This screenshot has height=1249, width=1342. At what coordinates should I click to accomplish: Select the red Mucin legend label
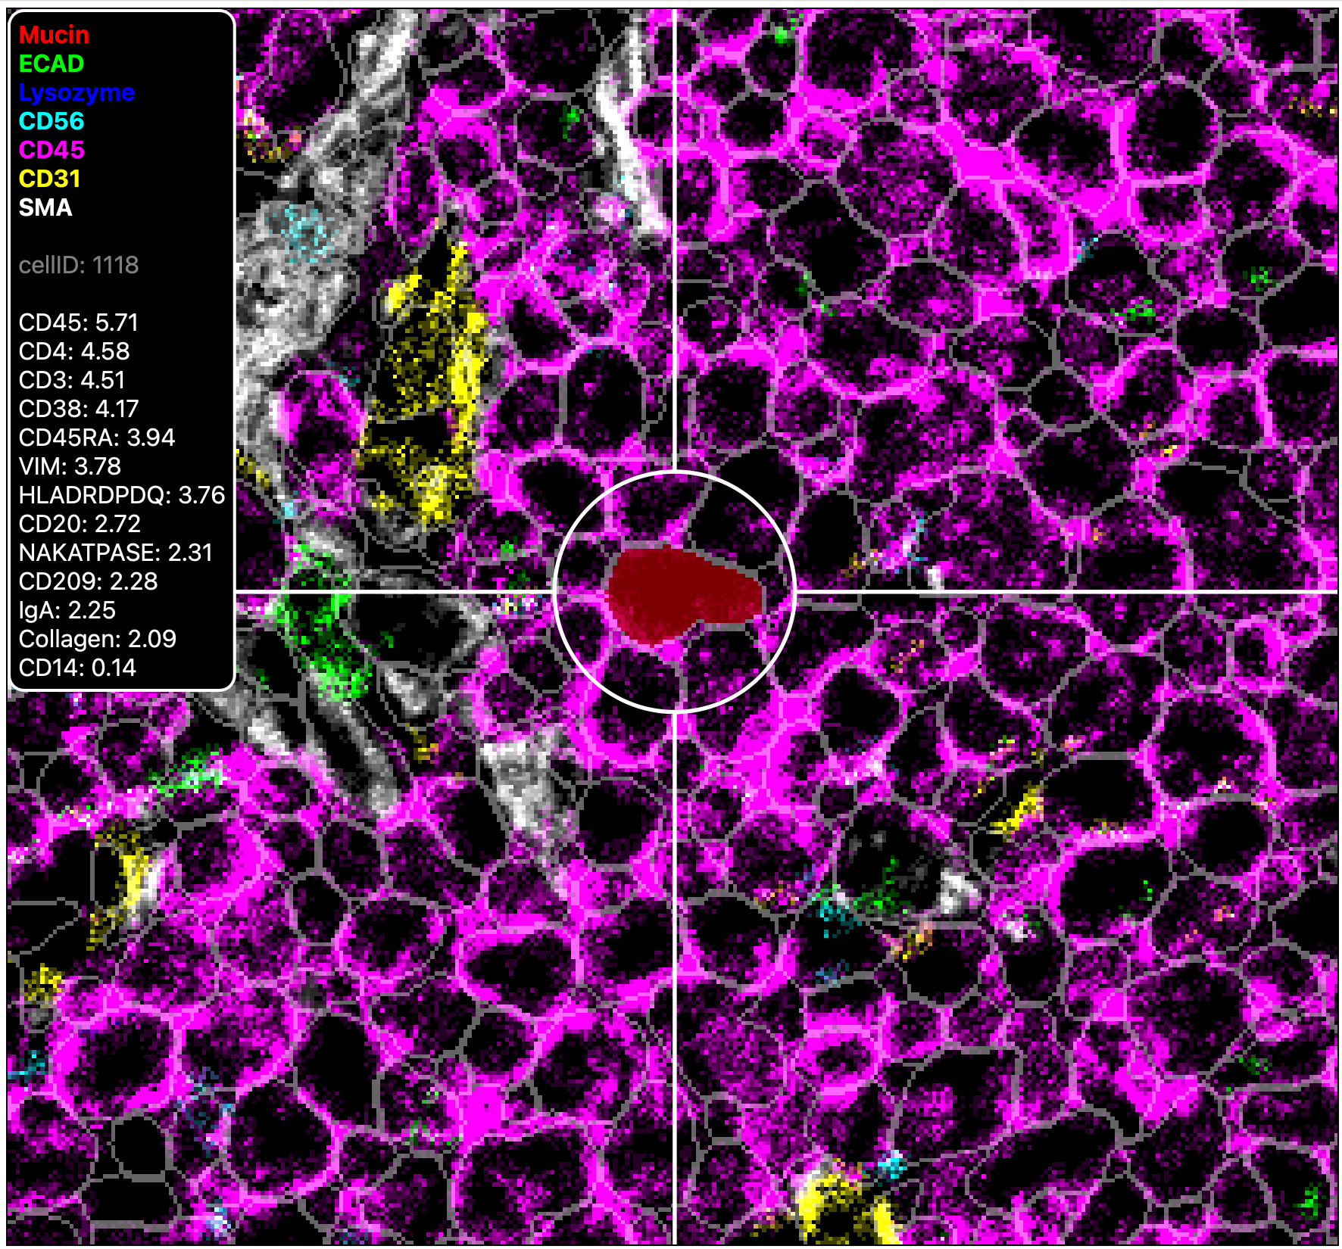click(54, 35)
